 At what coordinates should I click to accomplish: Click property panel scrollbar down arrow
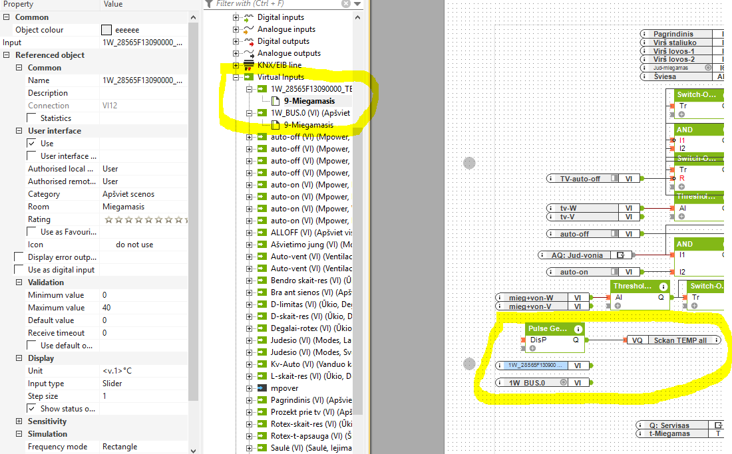193,450
